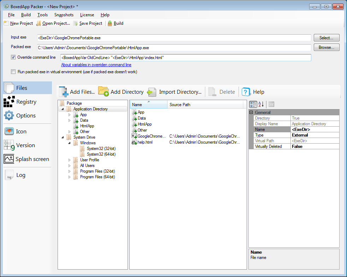Image resolution: width=347 pixels, height=277 pixels.
Task: Enable Run packed exe in virtual environment
Action: tap(13, 72)
